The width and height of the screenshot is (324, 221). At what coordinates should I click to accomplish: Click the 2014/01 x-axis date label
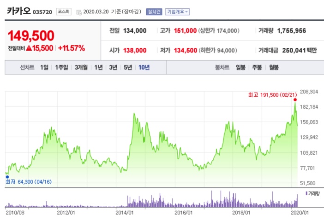(x=125, y=213)
